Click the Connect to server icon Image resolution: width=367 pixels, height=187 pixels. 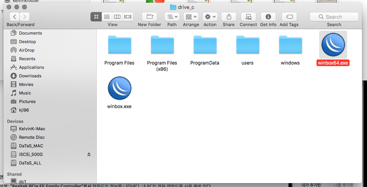pos(248,17)
